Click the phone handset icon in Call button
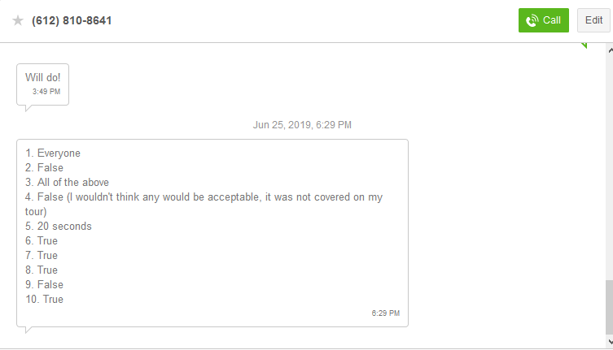The image size is (613, 350). tap(532, 20)
